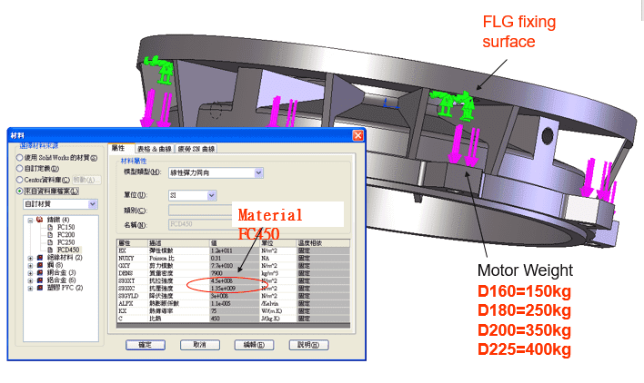The width and height of the screenshot is (644, 383).
Task: Select the Centor資料庫 radio option
Action: [x=20, y=180]
